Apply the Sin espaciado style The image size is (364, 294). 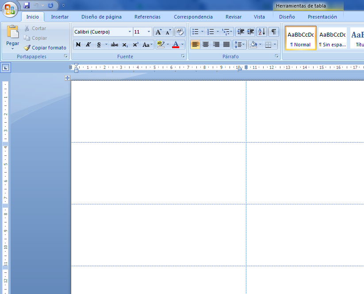click(x=332, y=38)
